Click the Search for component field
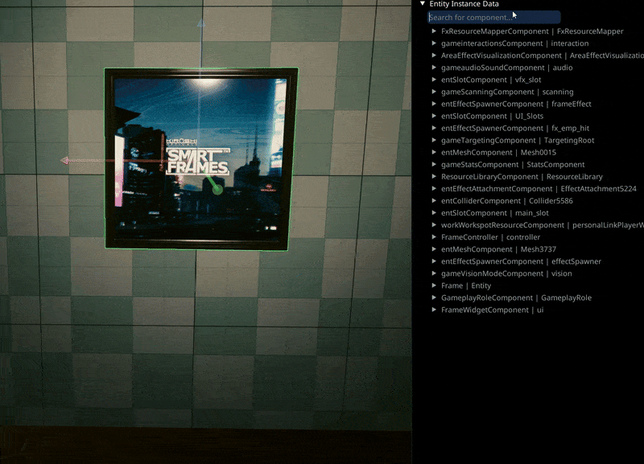Screen dimensions: 644x464 pos(493,17)
